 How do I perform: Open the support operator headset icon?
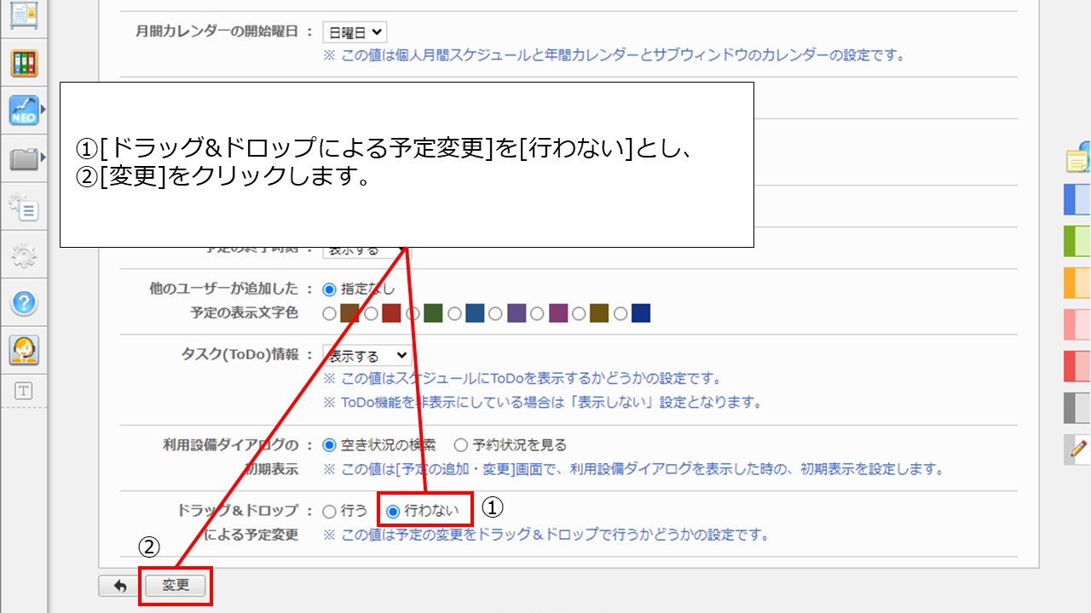click(x=24, y=350)
